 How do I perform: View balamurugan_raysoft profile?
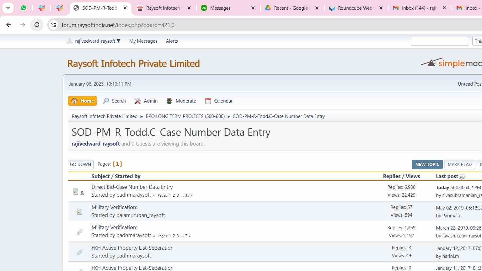pos(141,215)
